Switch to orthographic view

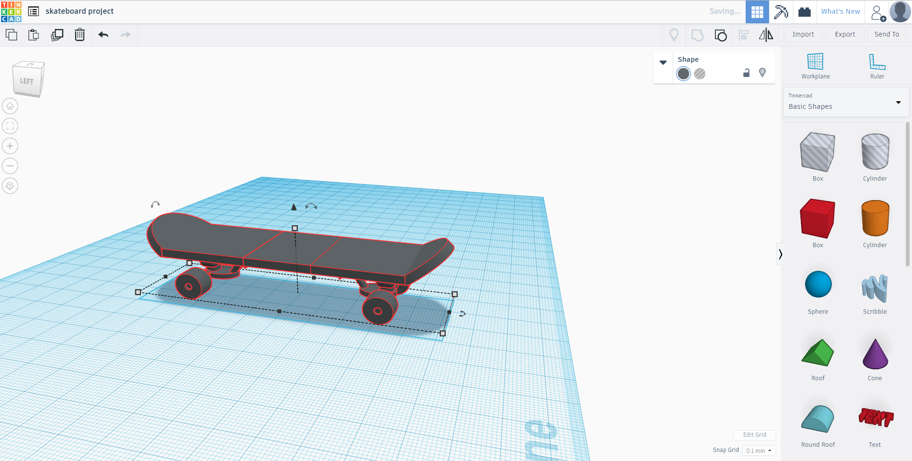click(10, 186)
